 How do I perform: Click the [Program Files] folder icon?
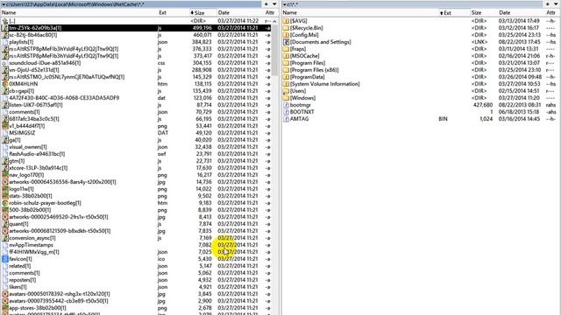[x=286, y=63]
